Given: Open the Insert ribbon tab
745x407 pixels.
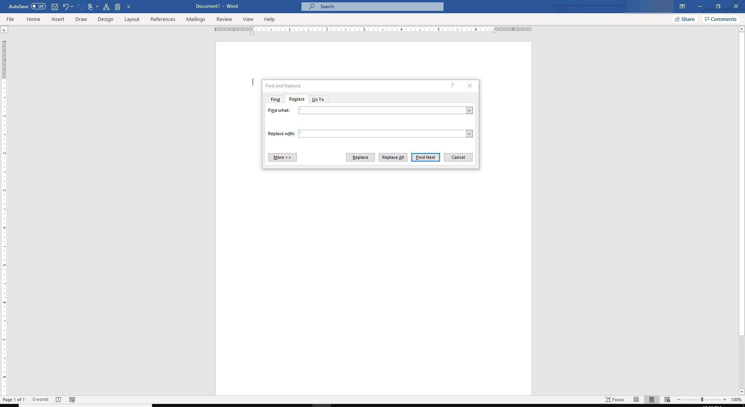Looking at the screenshot, I should tap(58, 19).
